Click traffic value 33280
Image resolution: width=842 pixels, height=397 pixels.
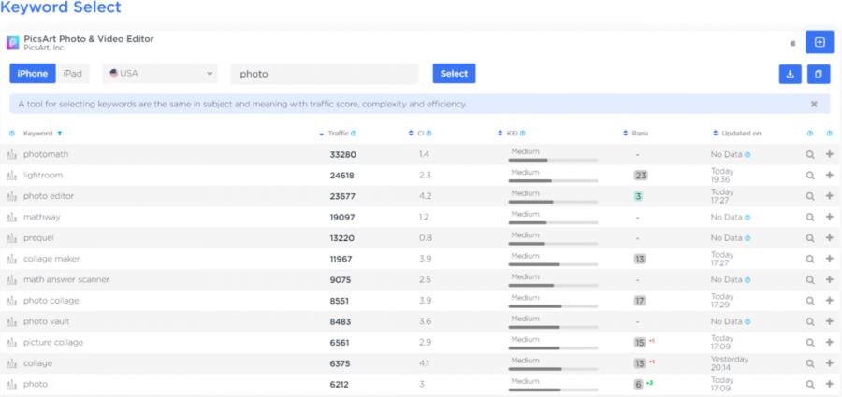[342, 154]
